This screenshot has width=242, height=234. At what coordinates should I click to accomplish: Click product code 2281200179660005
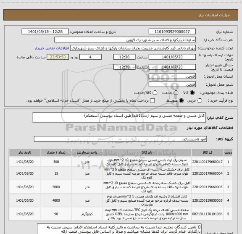tap(207, 187)
